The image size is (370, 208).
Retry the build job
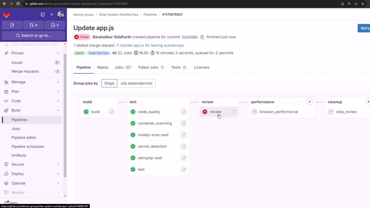click(112, 112)
